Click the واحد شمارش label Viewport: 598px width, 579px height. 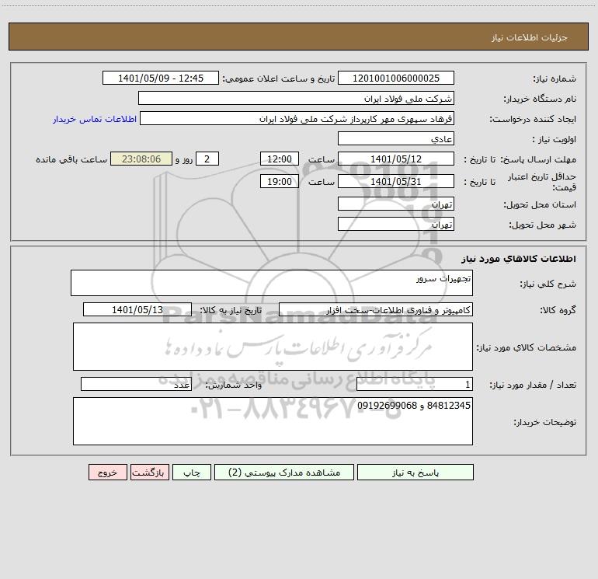[x=234, y=385]
